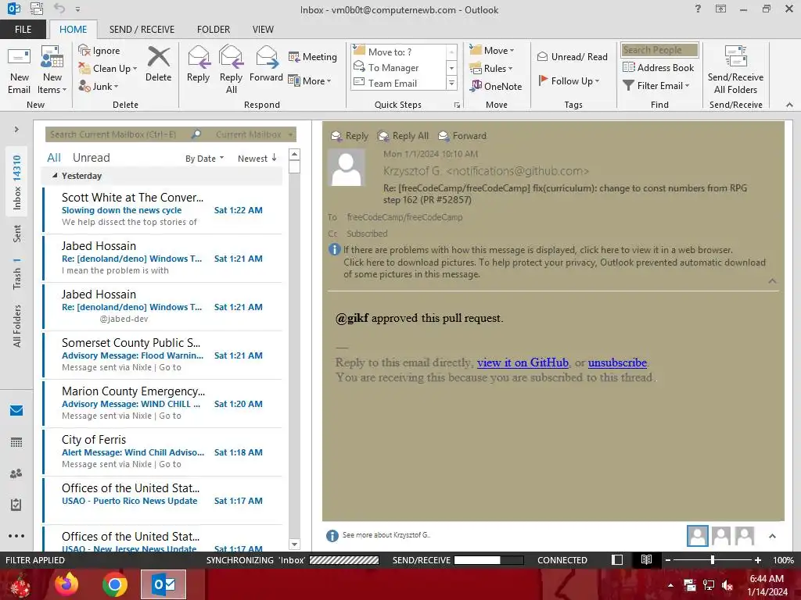Click the Search People field
801x600 pixels.
click(x=659, y=50)
